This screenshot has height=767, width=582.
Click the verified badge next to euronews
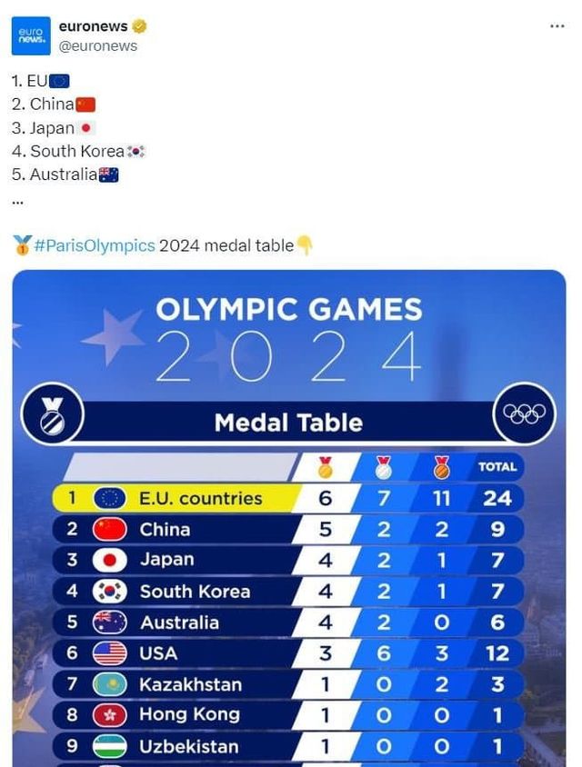pos(140,26)
